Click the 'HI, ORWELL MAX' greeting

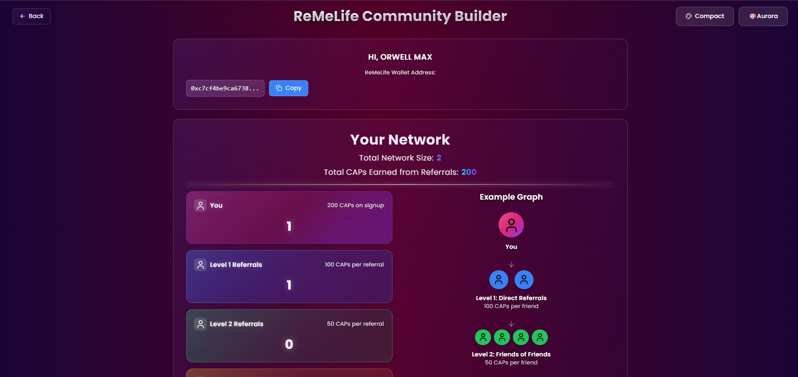coord(400,57)
